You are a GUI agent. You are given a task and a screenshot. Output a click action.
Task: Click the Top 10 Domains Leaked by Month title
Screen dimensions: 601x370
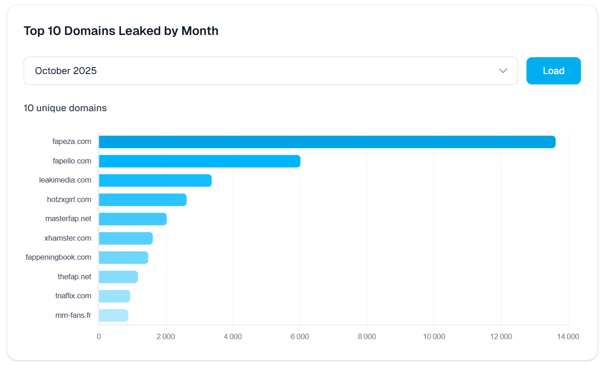click(x=121, y=30)
